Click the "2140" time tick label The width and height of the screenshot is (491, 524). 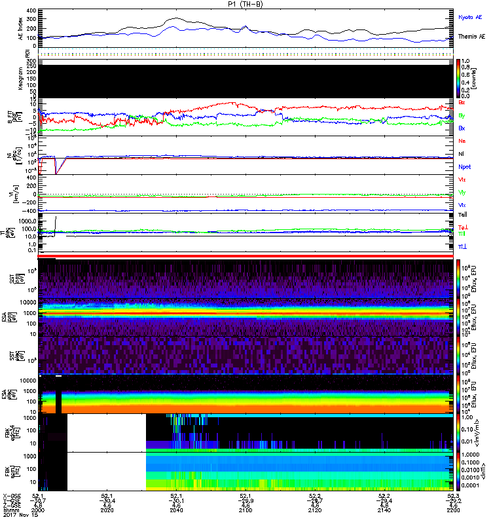[384, 510]
